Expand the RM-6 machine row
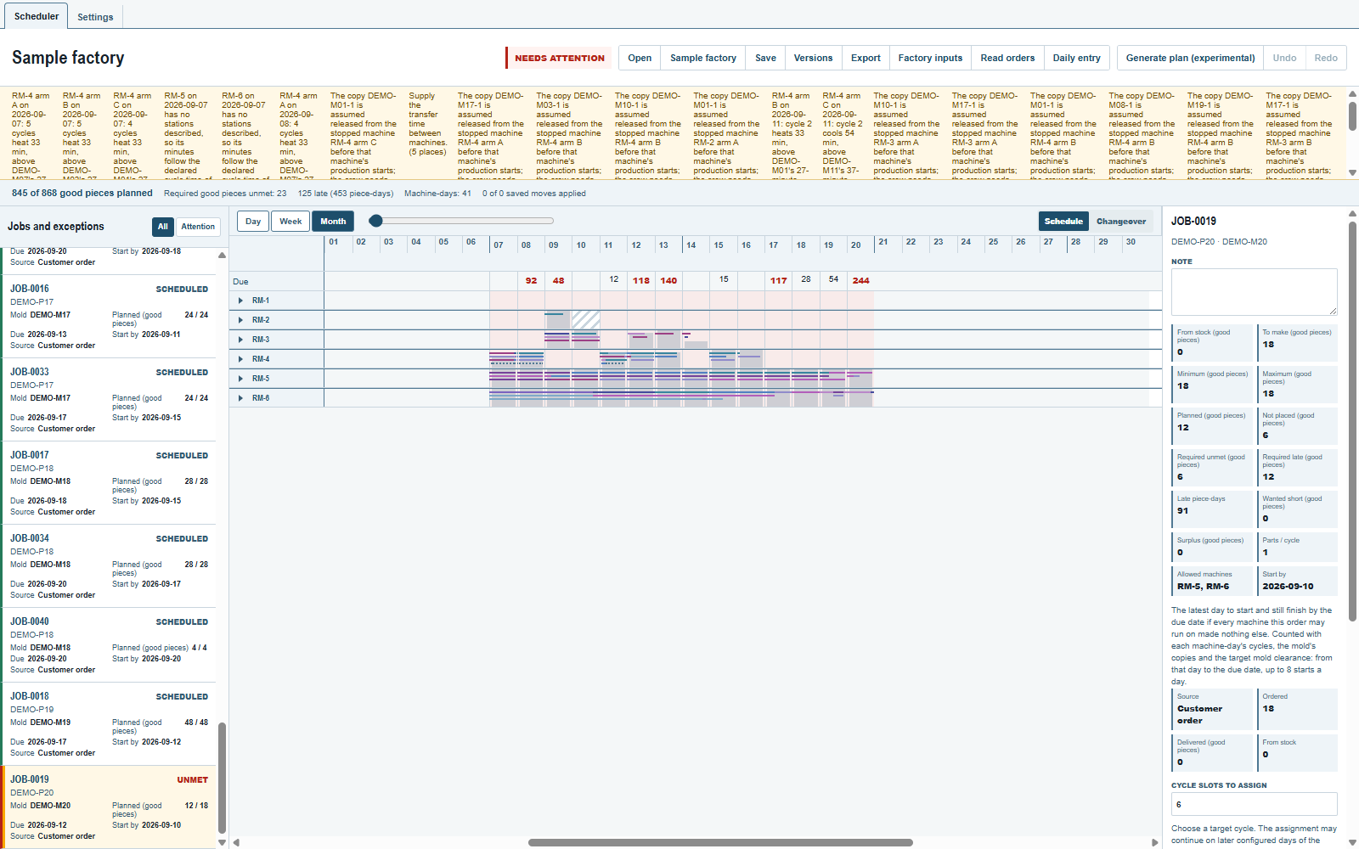 tap(241, 398)
